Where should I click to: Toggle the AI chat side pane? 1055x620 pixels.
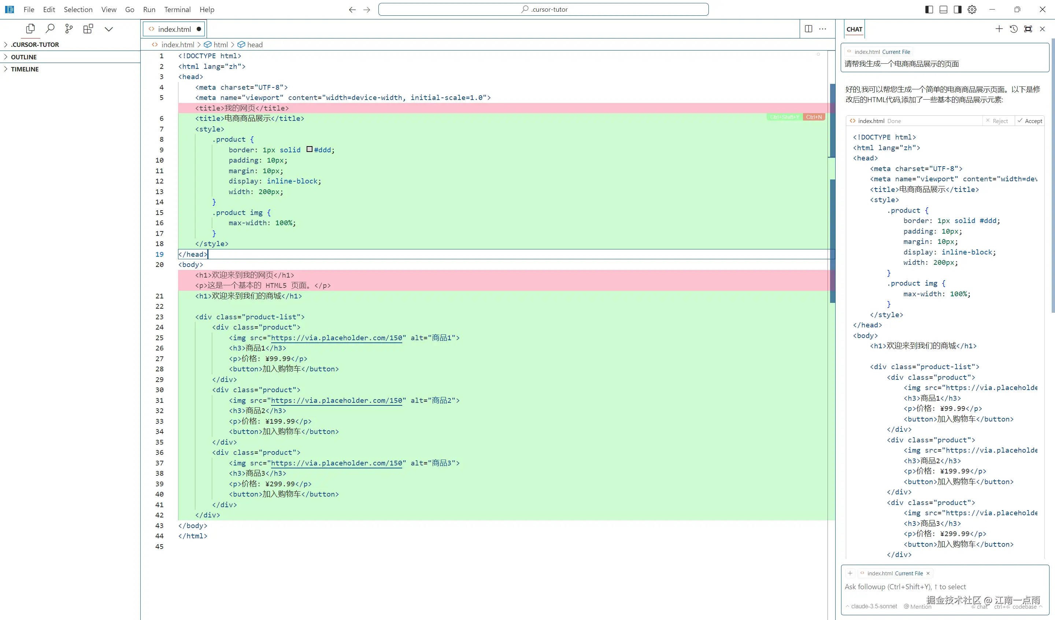click(958, 10)
